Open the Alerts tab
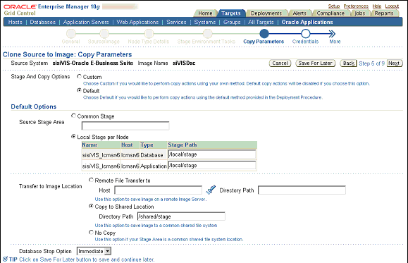Viewport: 408px width, 263px height. click(299, 13)
